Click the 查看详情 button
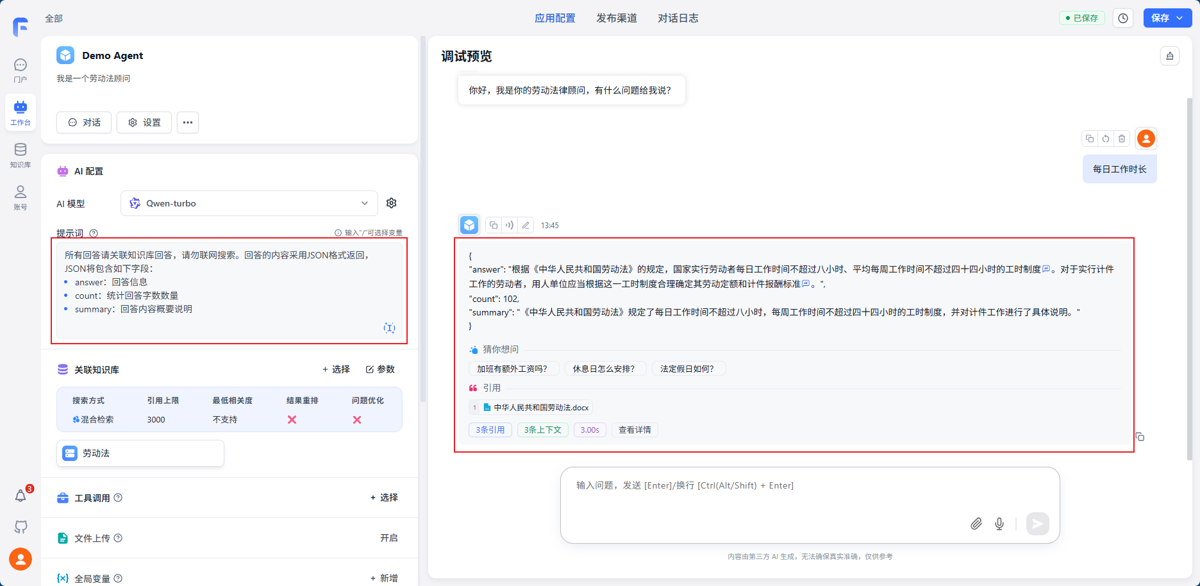 tap(634, 430)
